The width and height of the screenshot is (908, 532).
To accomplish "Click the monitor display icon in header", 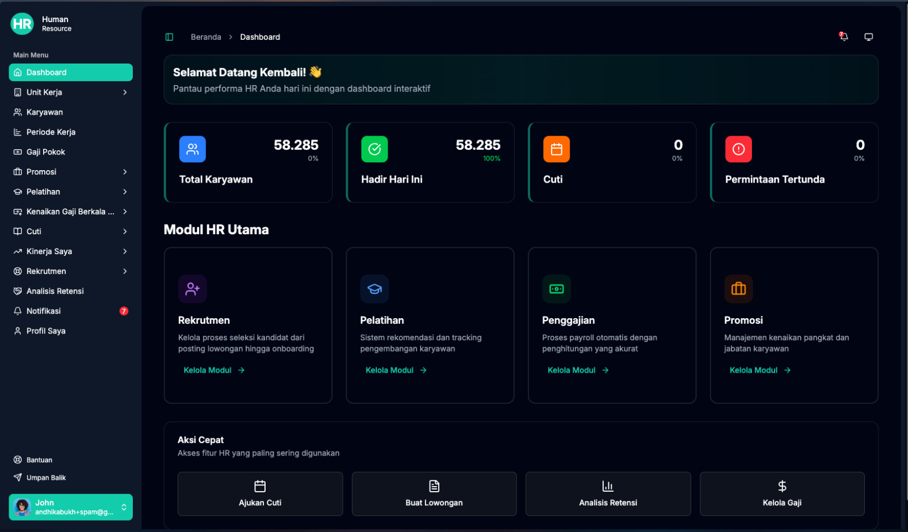I will [x=868, y=37].
